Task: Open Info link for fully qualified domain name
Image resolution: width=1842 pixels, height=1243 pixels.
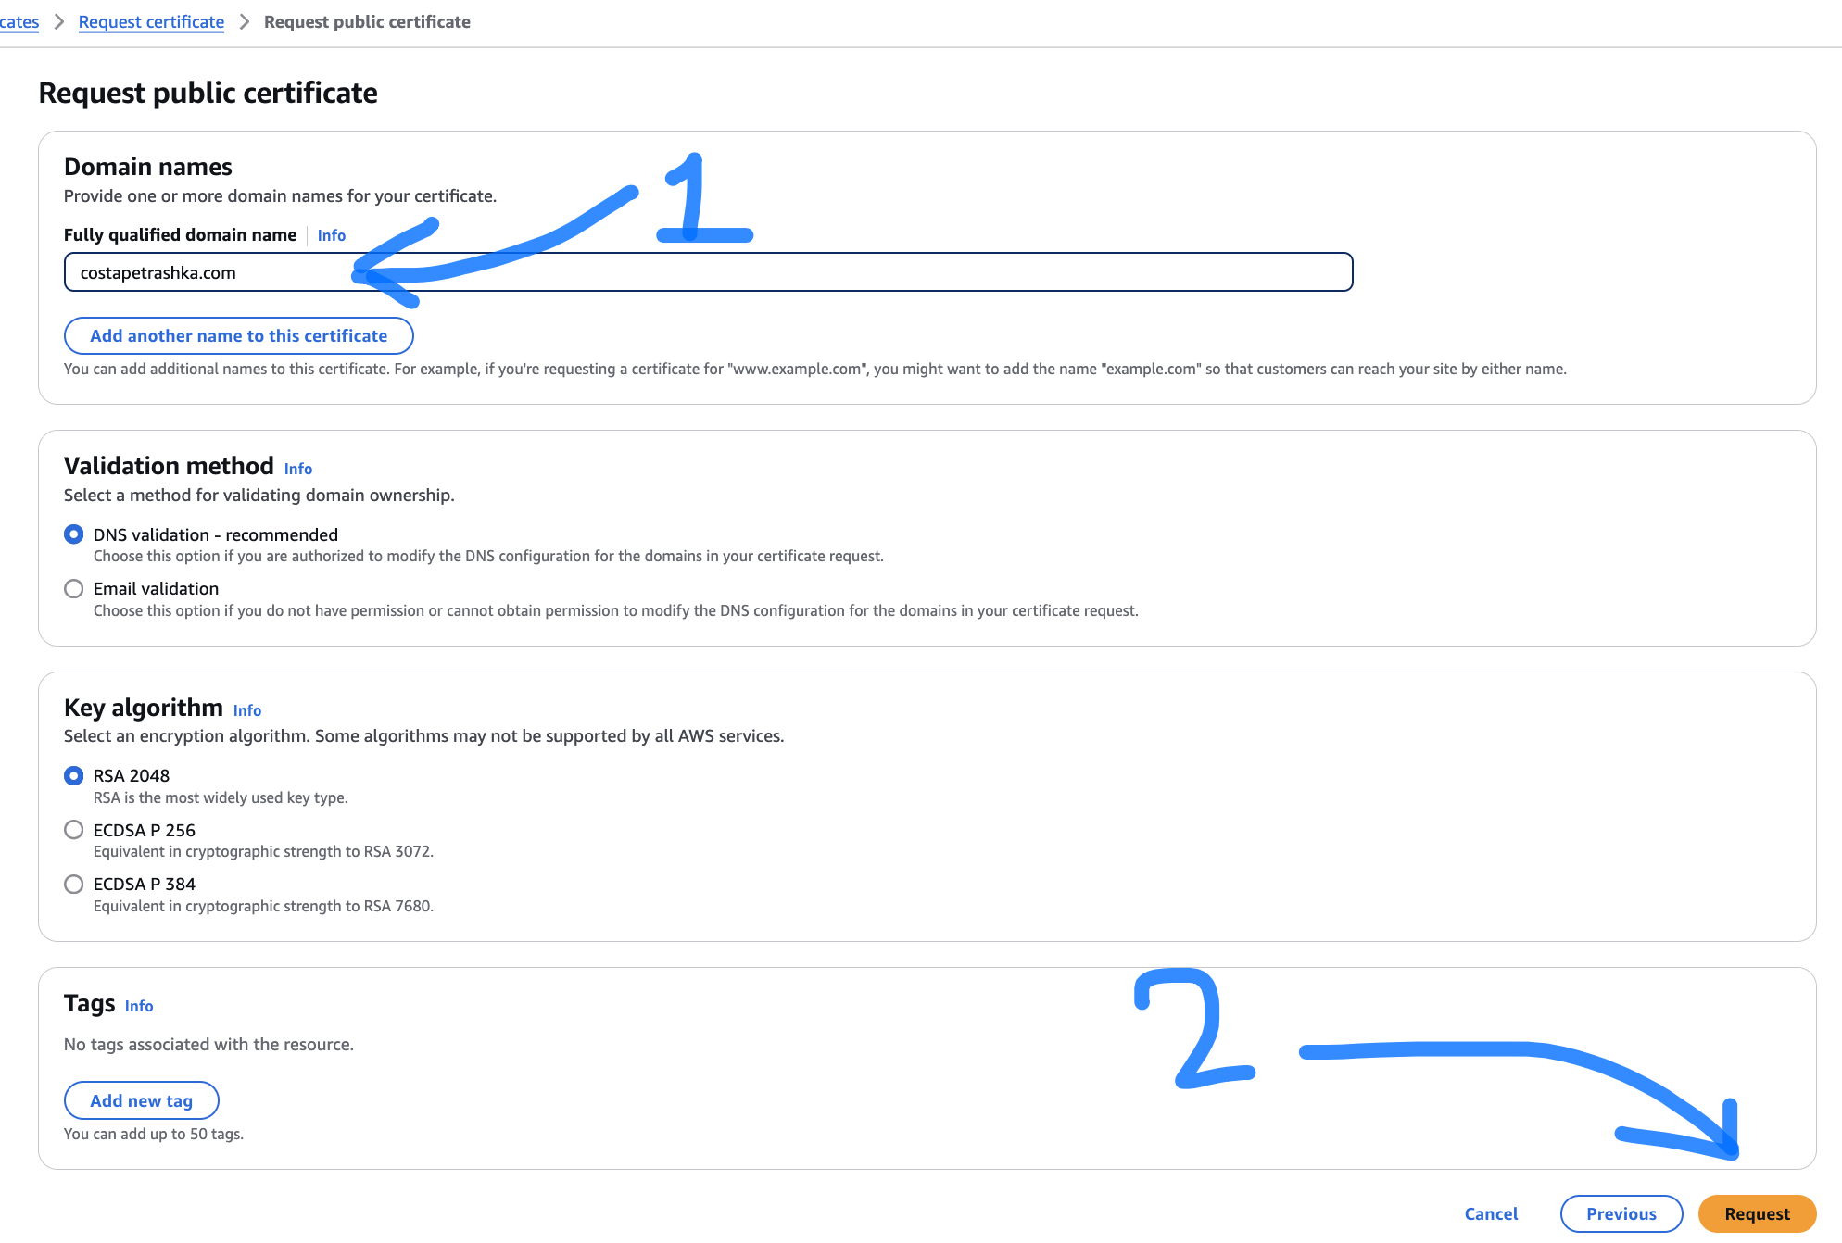Action: click(331, 235)
